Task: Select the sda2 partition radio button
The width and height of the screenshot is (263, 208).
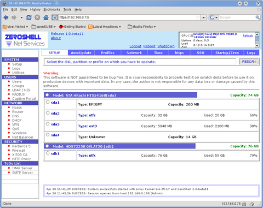Action: point(48,113)
